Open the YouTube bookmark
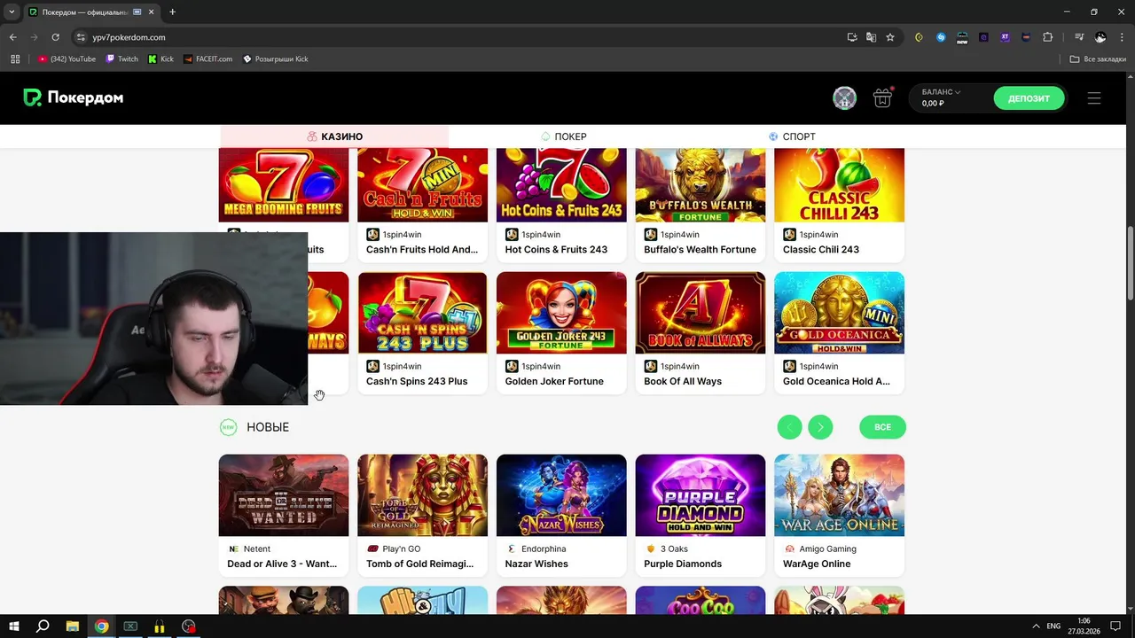 tap(67, 58)
